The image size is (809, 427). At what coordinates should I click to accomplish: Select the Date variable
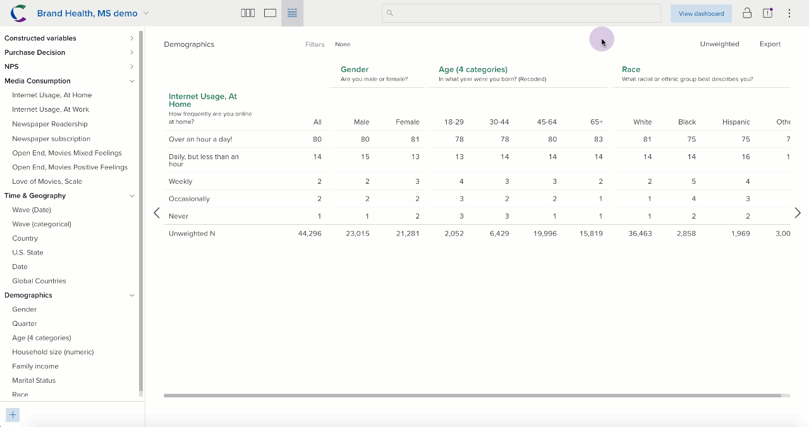click(x=20, y=267)
